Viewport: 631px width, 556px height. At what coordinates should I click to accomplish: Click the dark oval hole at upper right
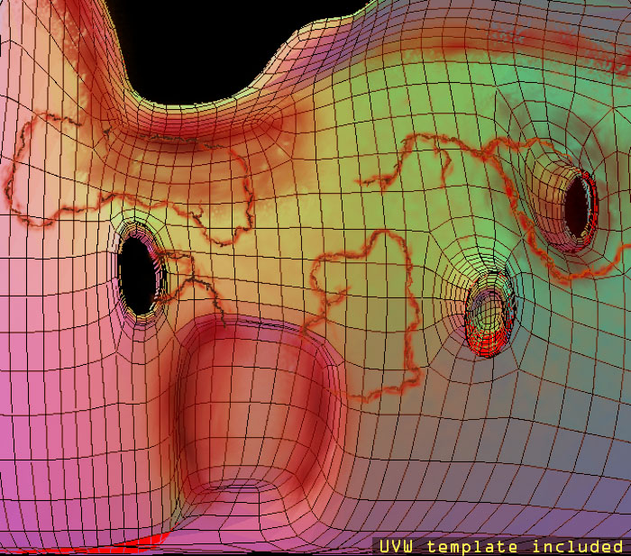[x=577, y=209]
